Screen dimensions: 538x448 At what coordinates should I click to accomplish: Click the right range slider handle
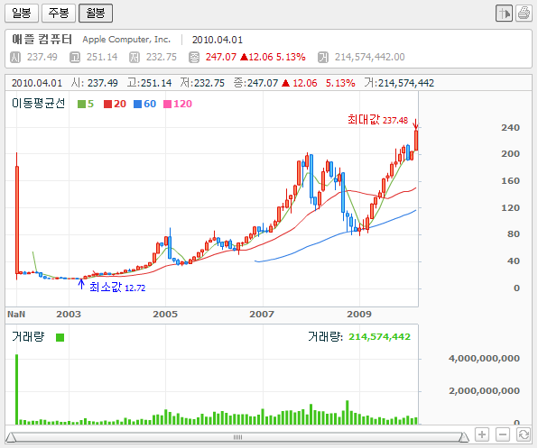[464, 437]
